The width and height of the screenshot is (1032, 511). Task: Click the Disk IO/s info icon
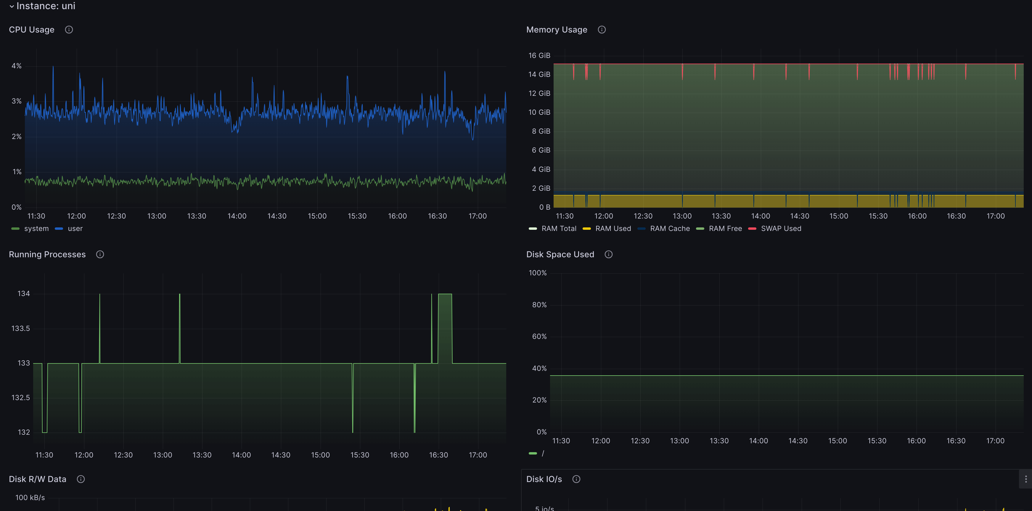(x=576, y=478)
